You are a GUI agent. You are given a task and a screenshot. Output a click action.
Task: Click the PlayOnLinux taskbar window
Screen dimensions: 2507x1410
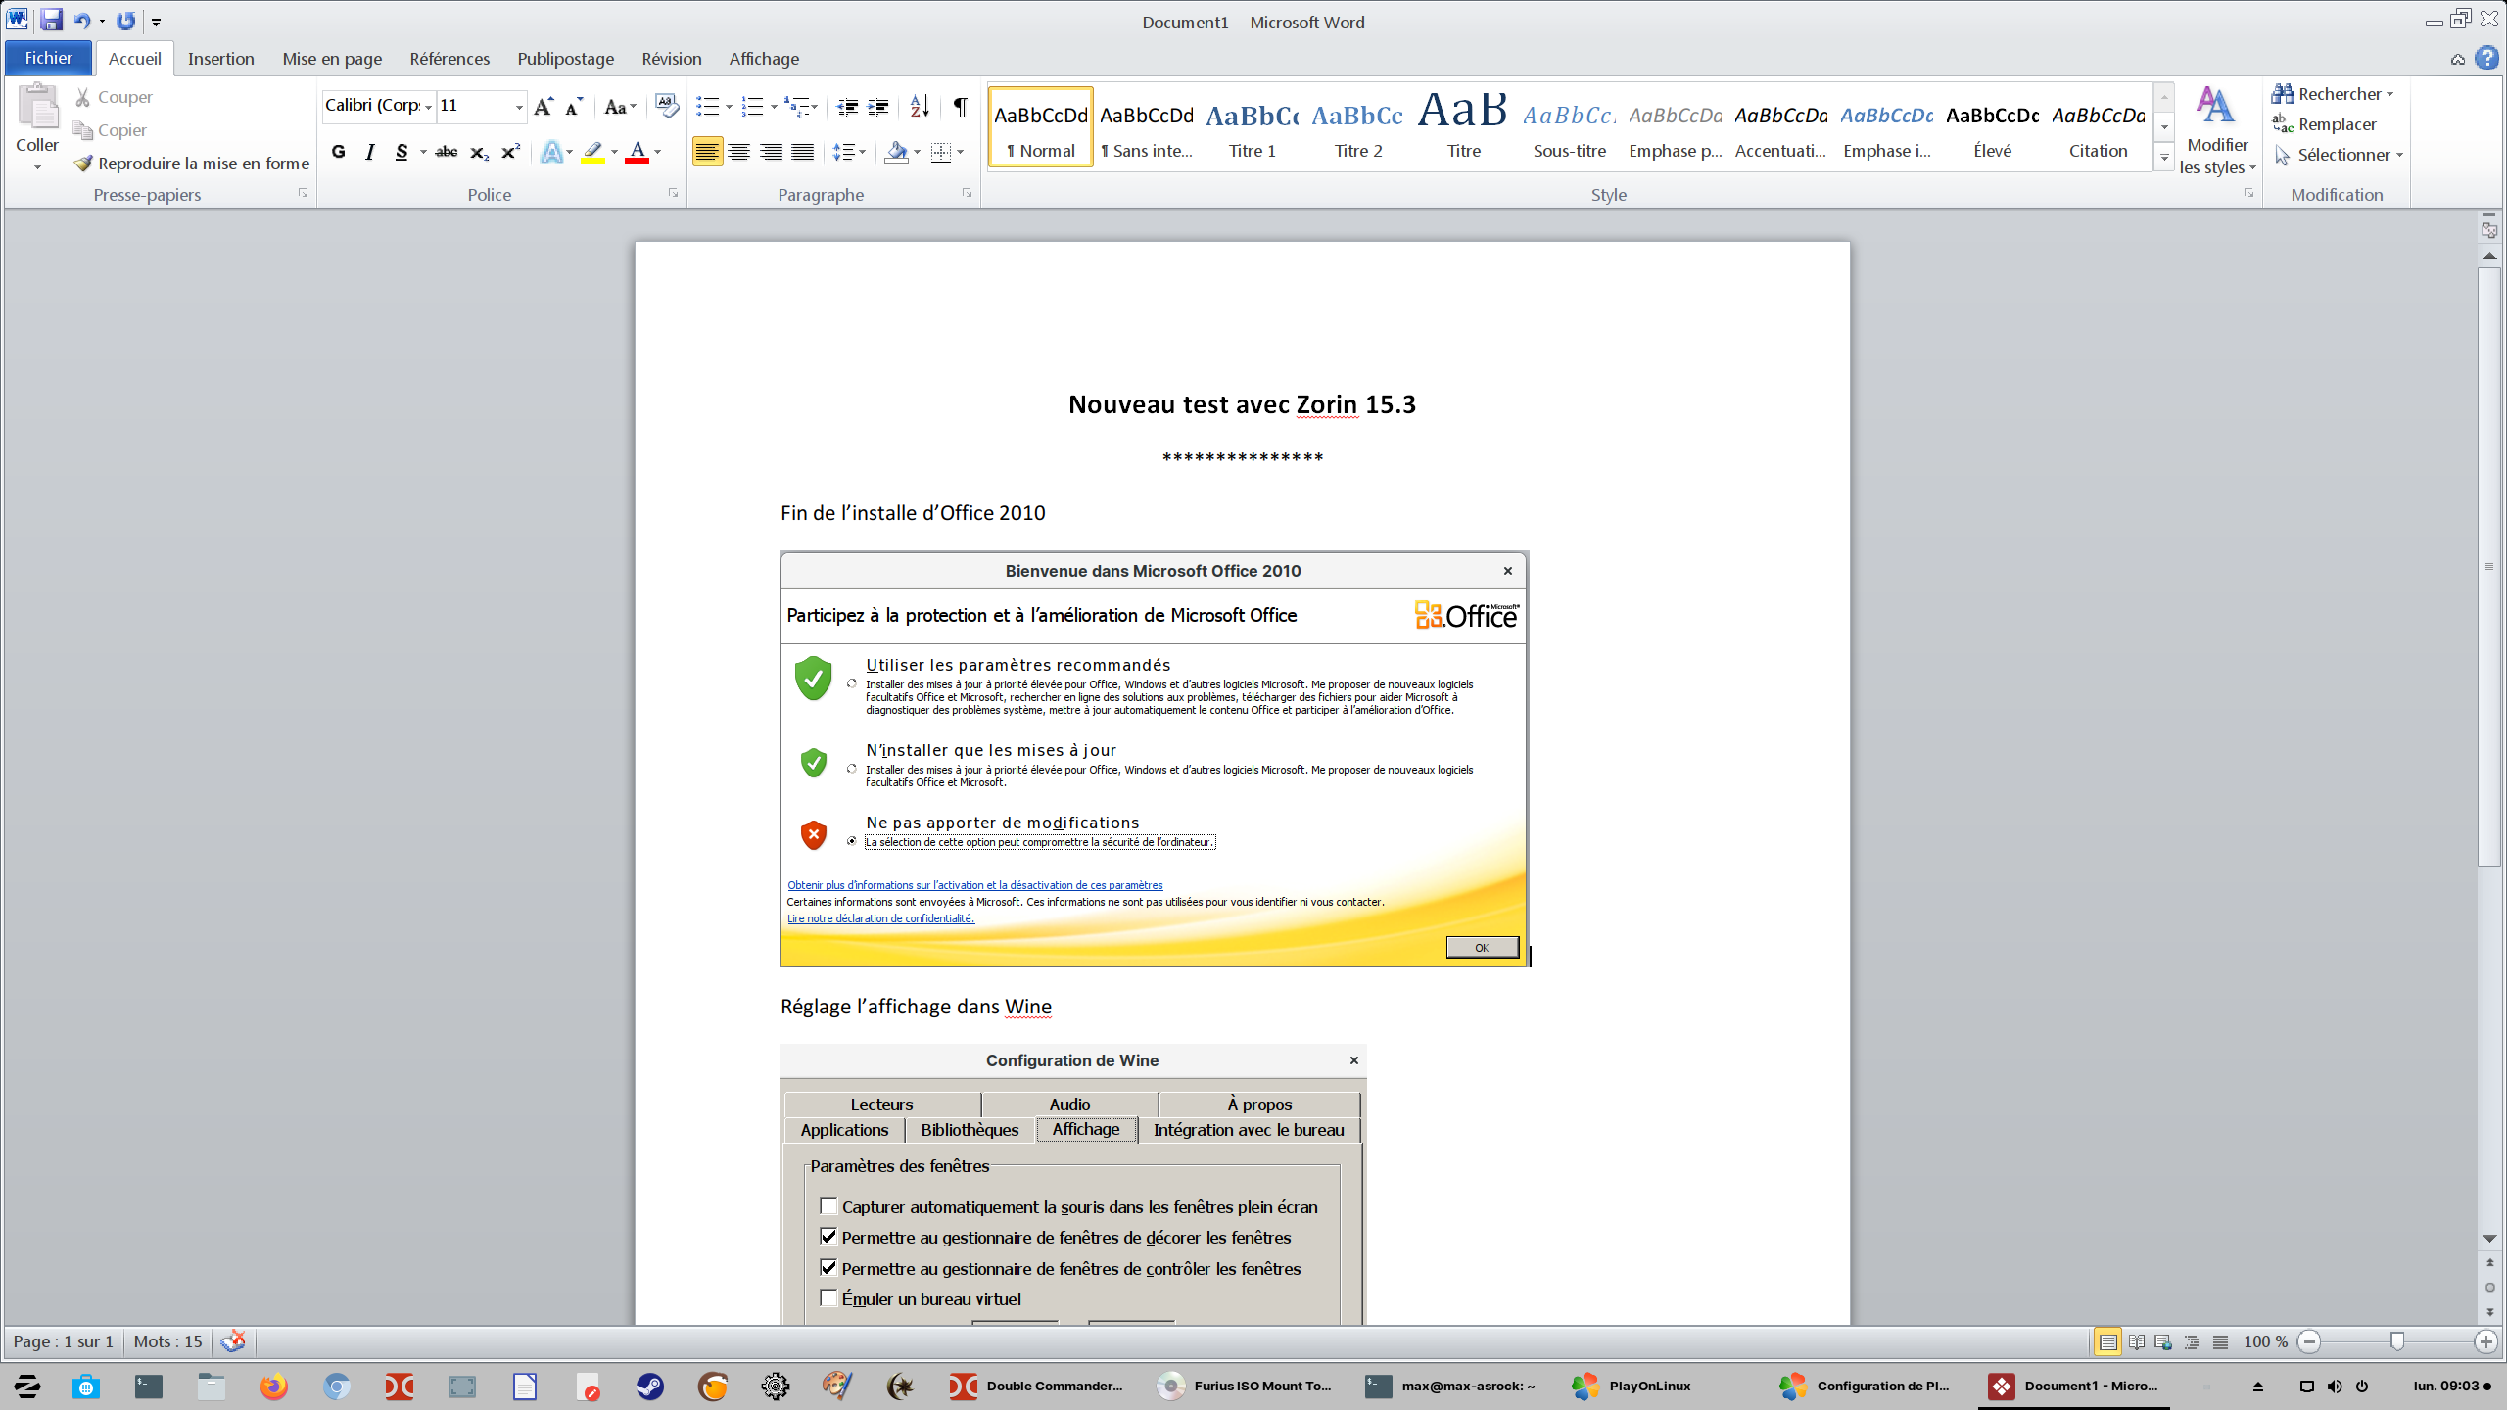pyautogui.click(x=1632, y=1386)
